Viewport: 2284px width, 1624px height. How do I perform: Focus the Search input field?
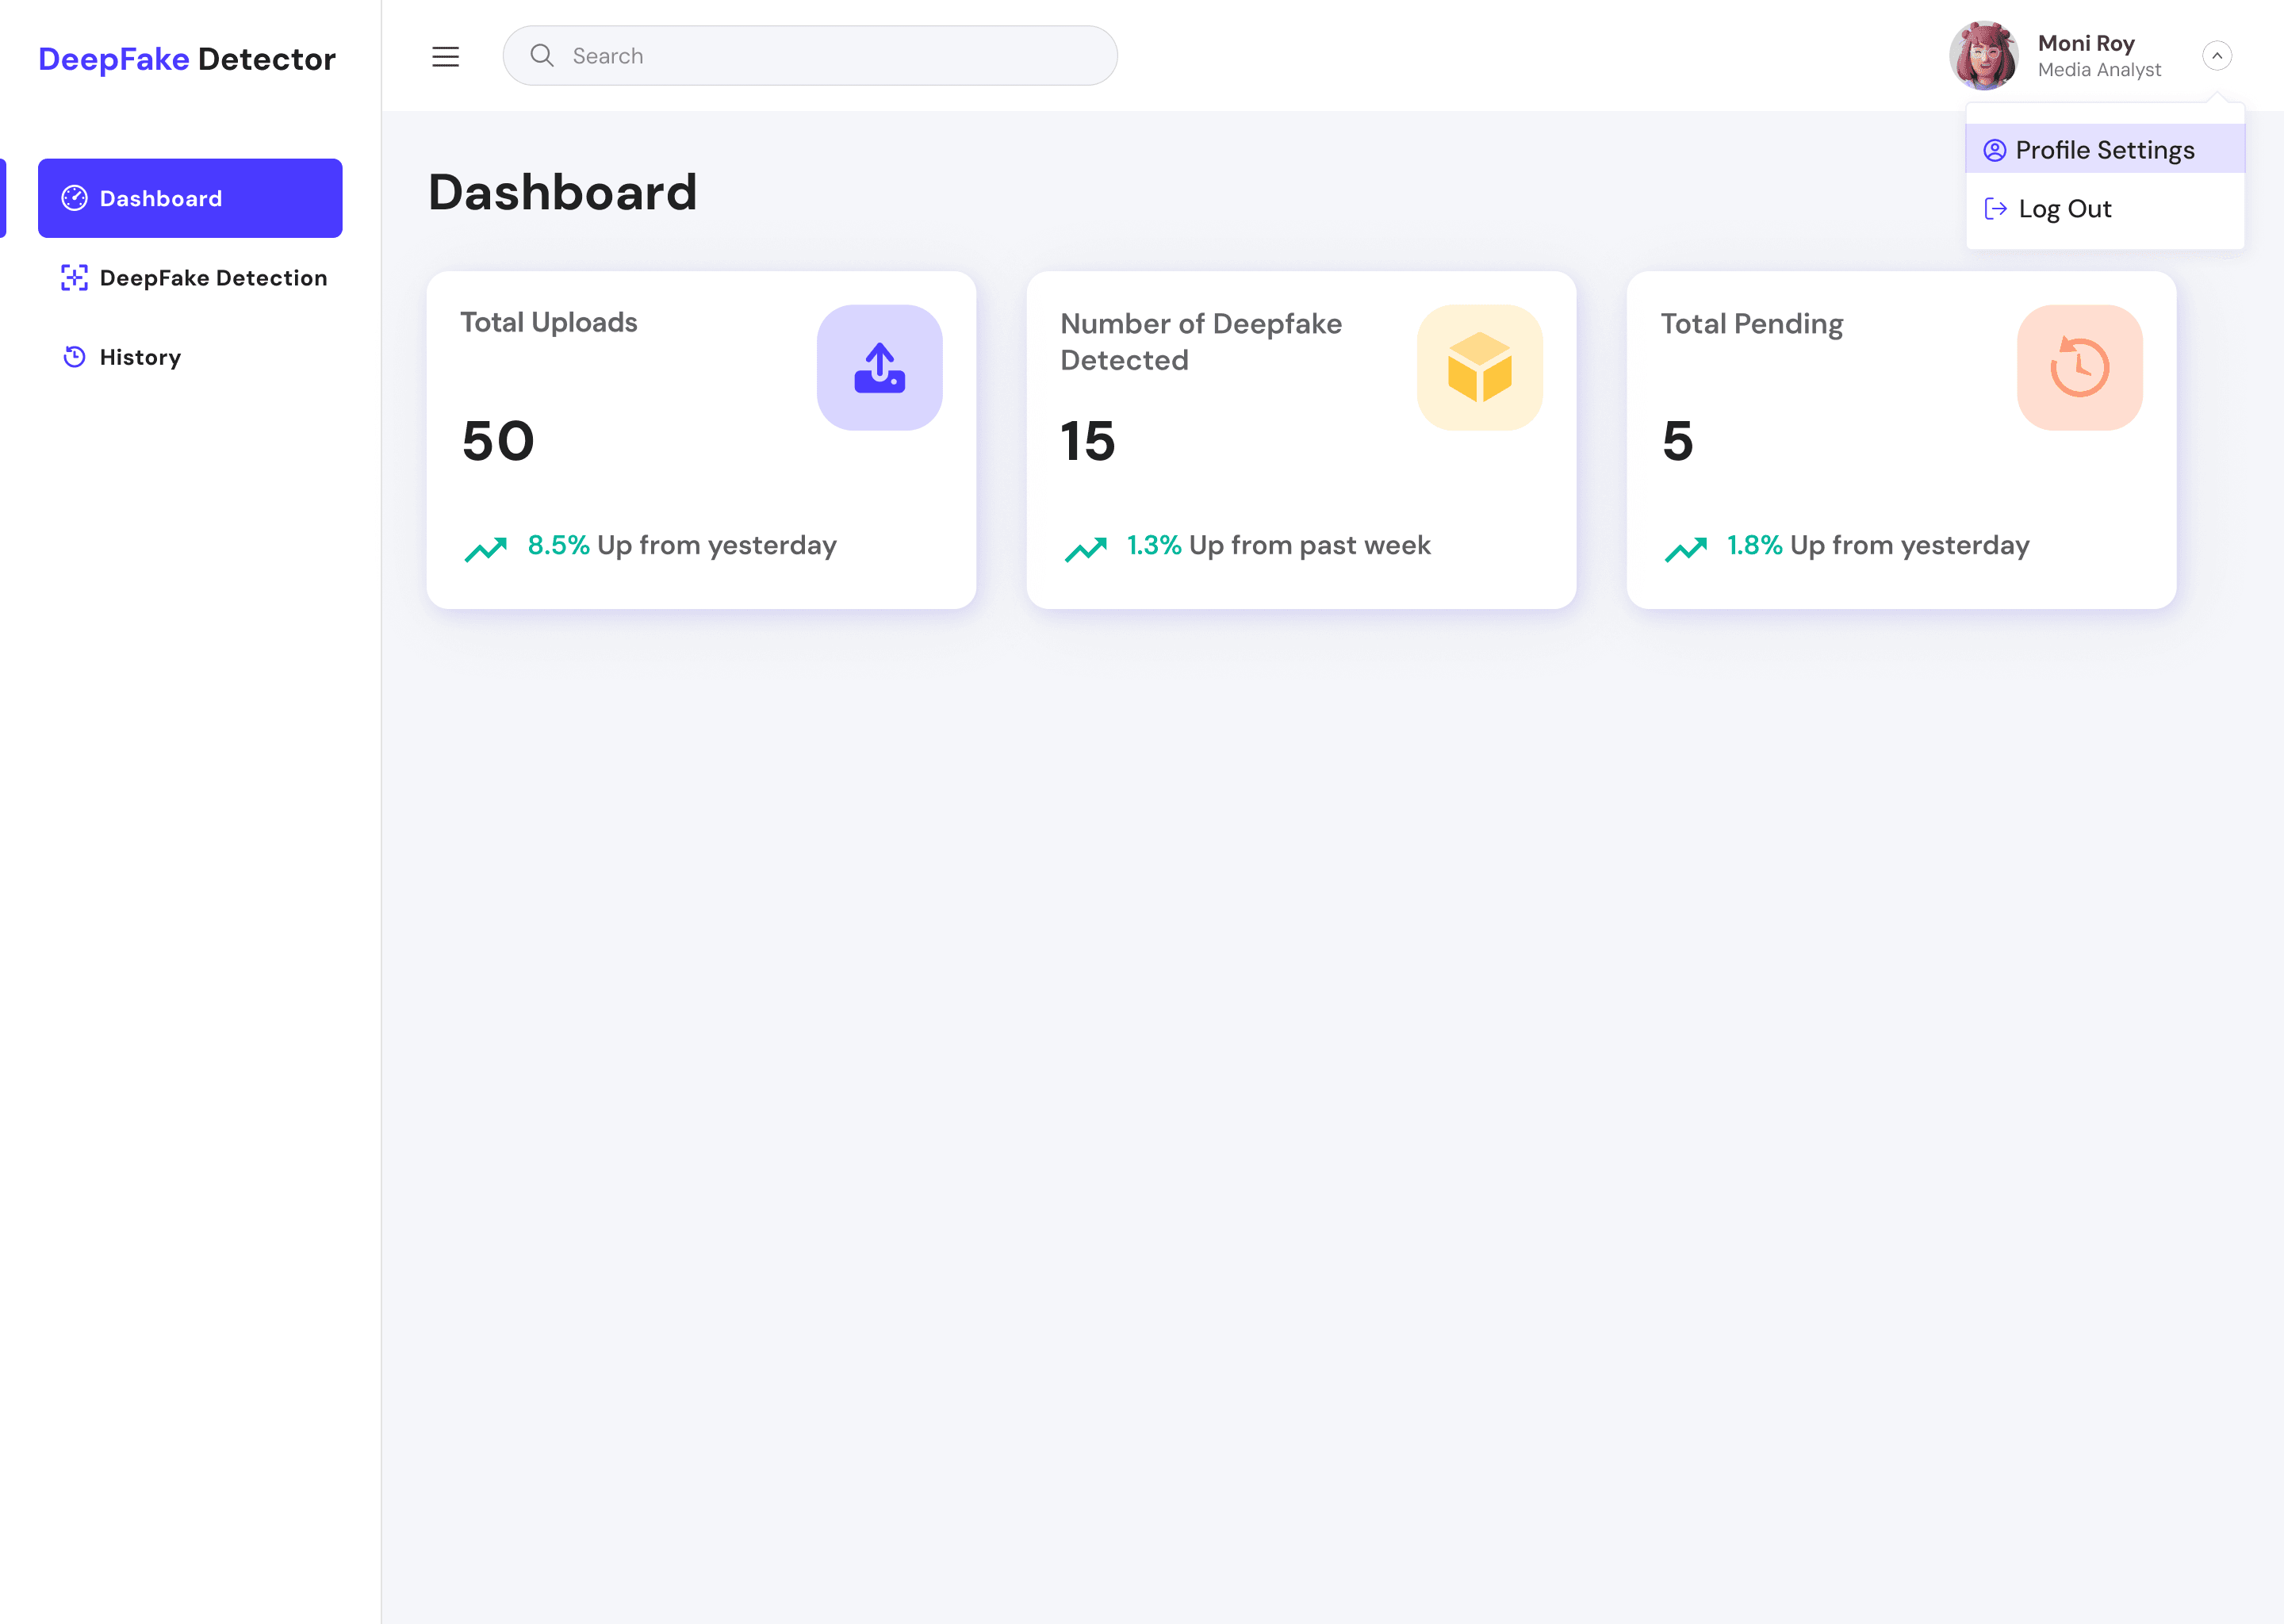click(x=830, y=56)
